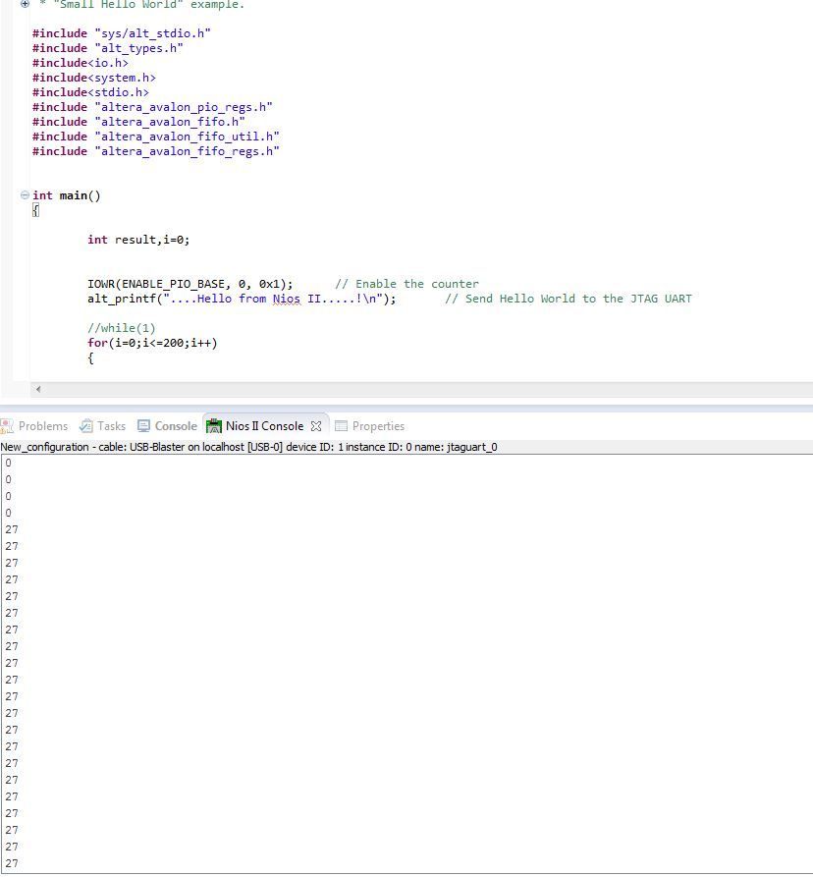This screenshot has height=877, width=813.
Task: Click the editor horizontal scrollbar track
Action: (428, 389)
